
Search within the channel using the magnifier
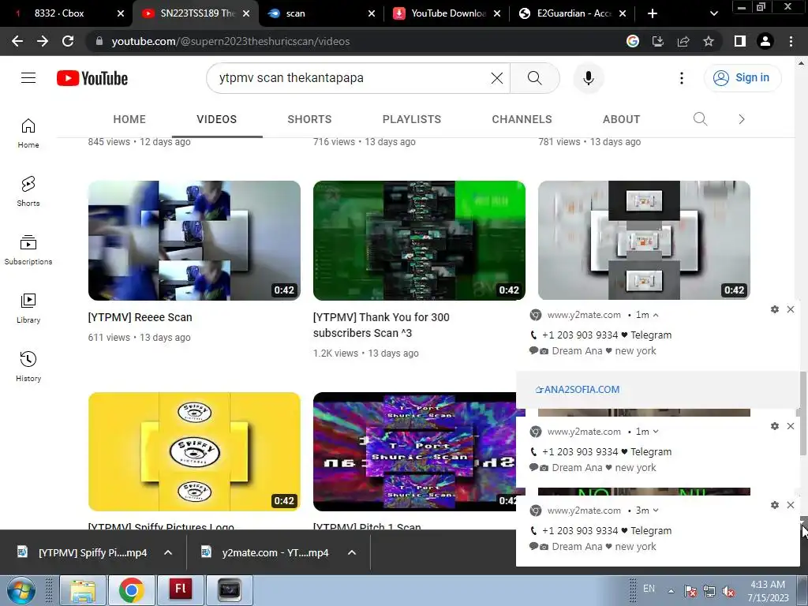tap(700, 119)
